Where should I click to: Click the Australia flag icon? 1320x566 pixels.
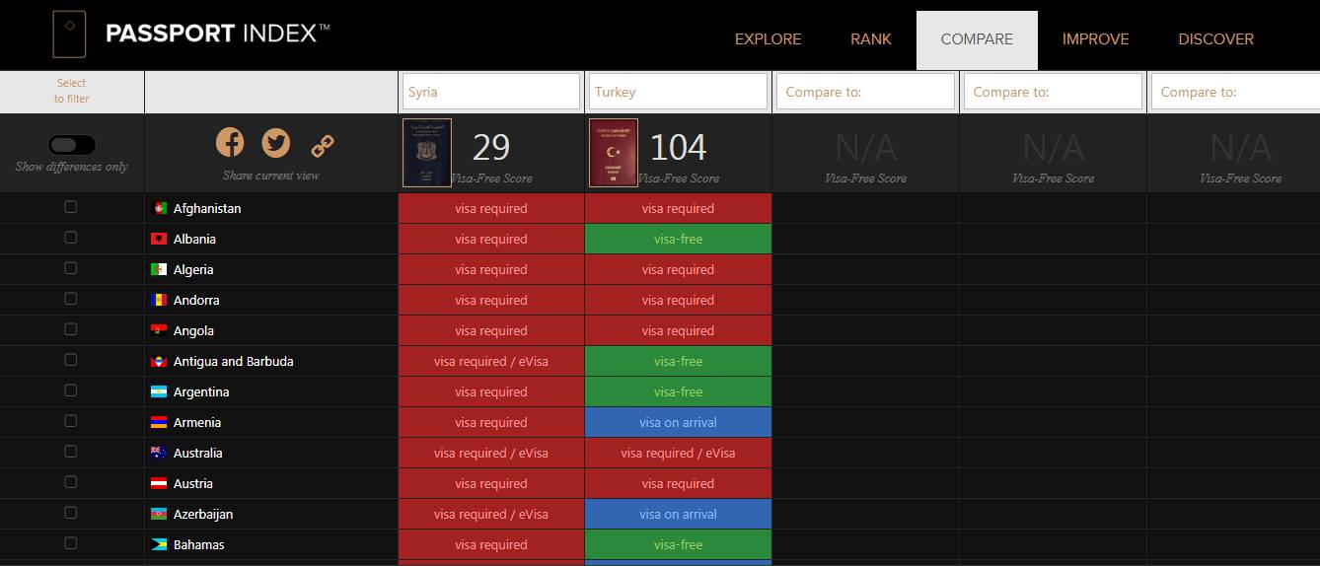[x=159, y=454]
